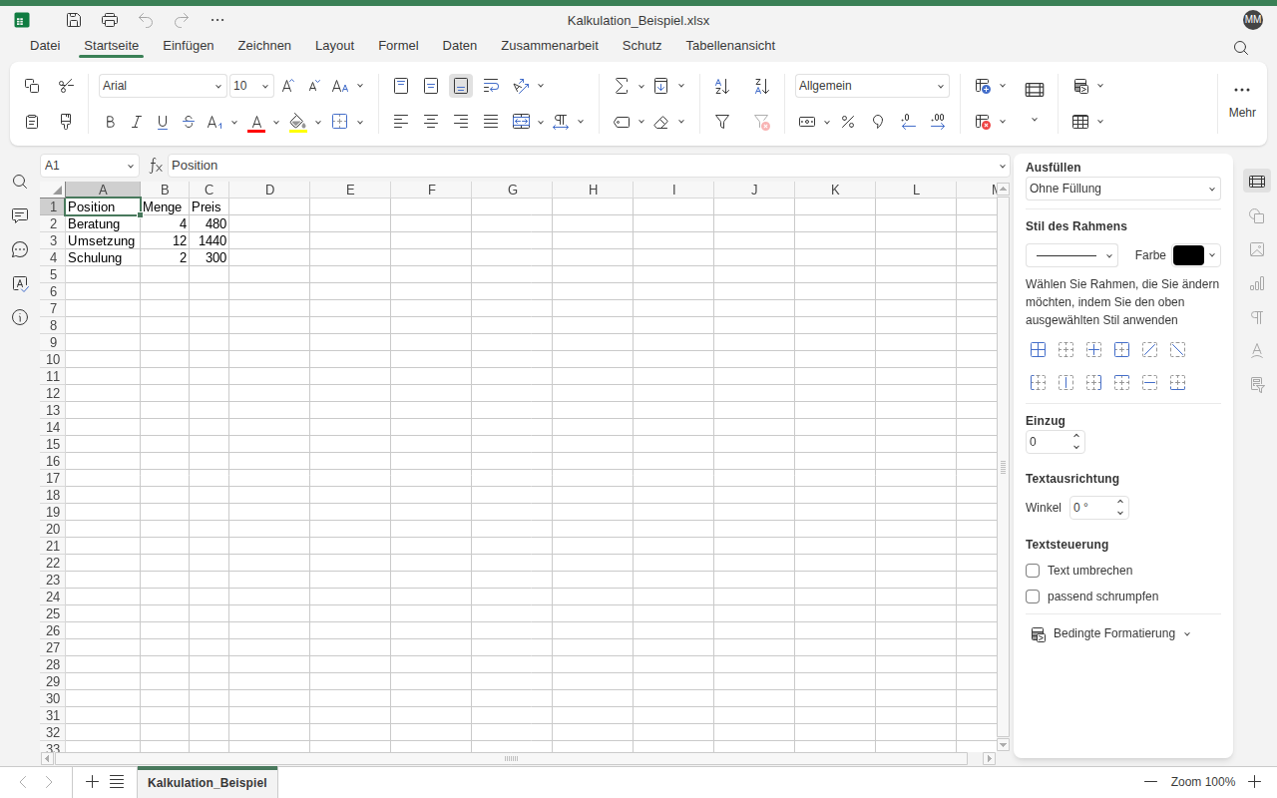Switch to the Tabellenansicht tab

point(730,46)
